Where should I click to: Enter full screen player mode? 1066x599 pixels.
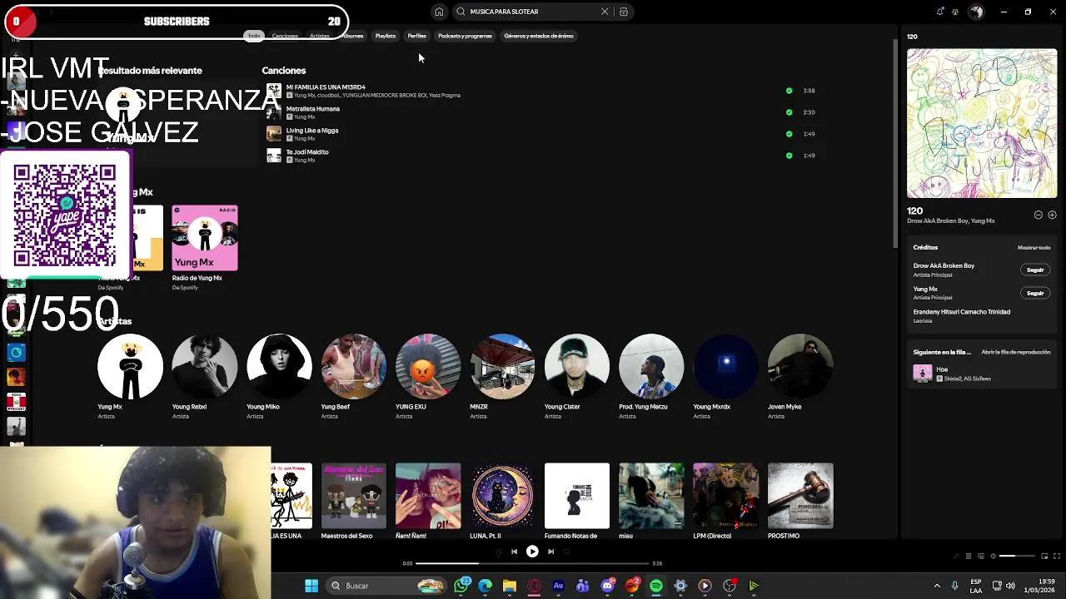coord(1058,556)
